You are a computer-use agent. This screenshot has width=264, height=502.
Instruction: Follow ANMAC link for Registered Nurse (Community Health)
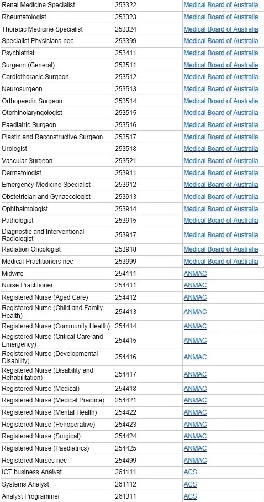click(x=195, y=326)
